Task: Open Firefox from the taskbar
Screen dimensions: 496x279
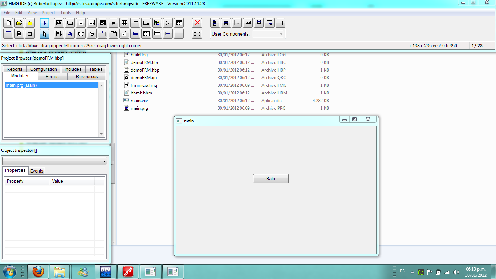Action: point(38,271)
